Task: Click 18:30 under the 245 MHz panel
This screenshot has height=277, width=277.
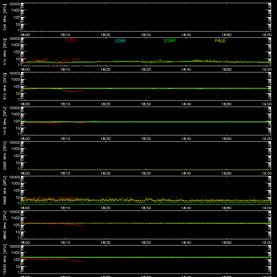Action: coord(146,35)
